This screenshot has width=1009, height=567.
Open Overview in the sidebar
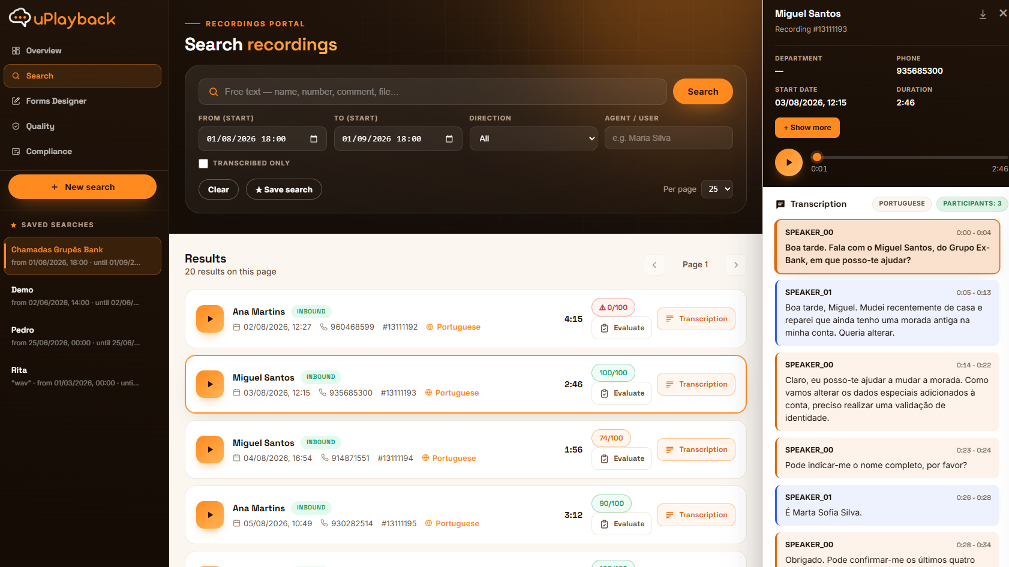click(x=82, y=51)
